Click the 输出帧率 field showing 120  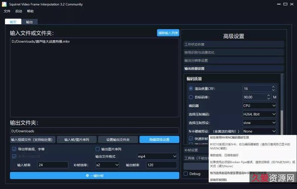tap(162, 165)
